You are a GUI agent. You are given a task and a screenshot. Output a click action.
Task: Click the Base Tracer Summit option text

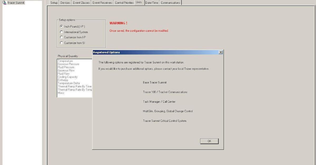(x=155, y=82)
